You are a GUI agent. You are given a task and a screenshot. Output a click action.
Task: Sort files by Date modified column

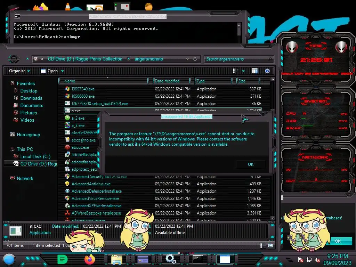click(x=172, y=81)
